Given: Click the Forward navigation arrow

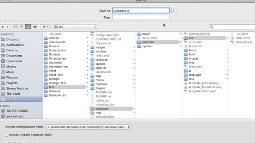Looking at the screenshot, I should (8, 27).
